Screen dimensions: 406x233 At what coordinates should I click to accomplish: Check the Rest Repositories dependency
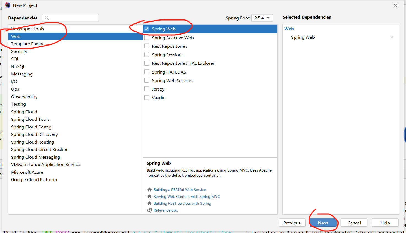(x=147, y=46)
